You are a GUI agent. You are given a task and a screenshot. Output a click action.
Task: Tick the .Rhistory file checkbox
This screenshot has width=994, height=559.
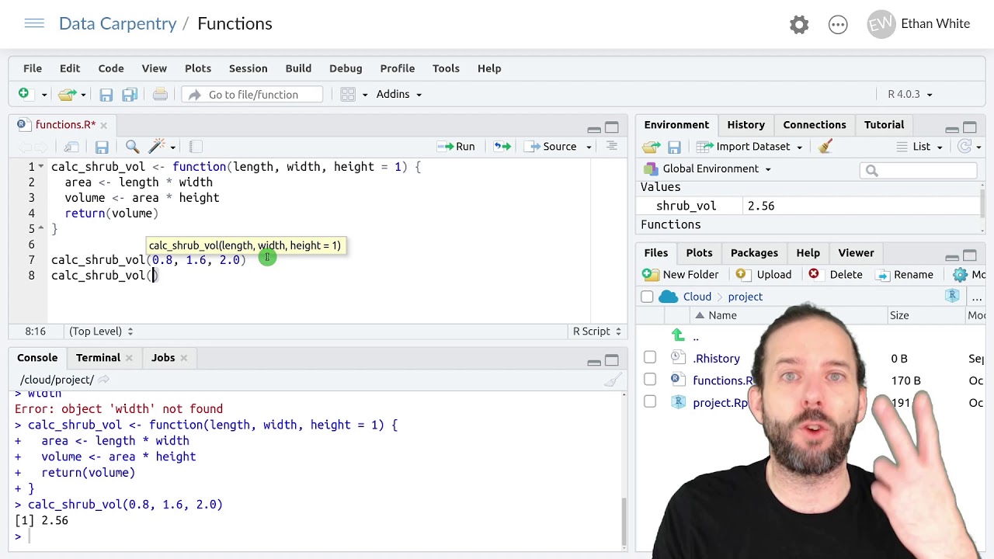650,358
